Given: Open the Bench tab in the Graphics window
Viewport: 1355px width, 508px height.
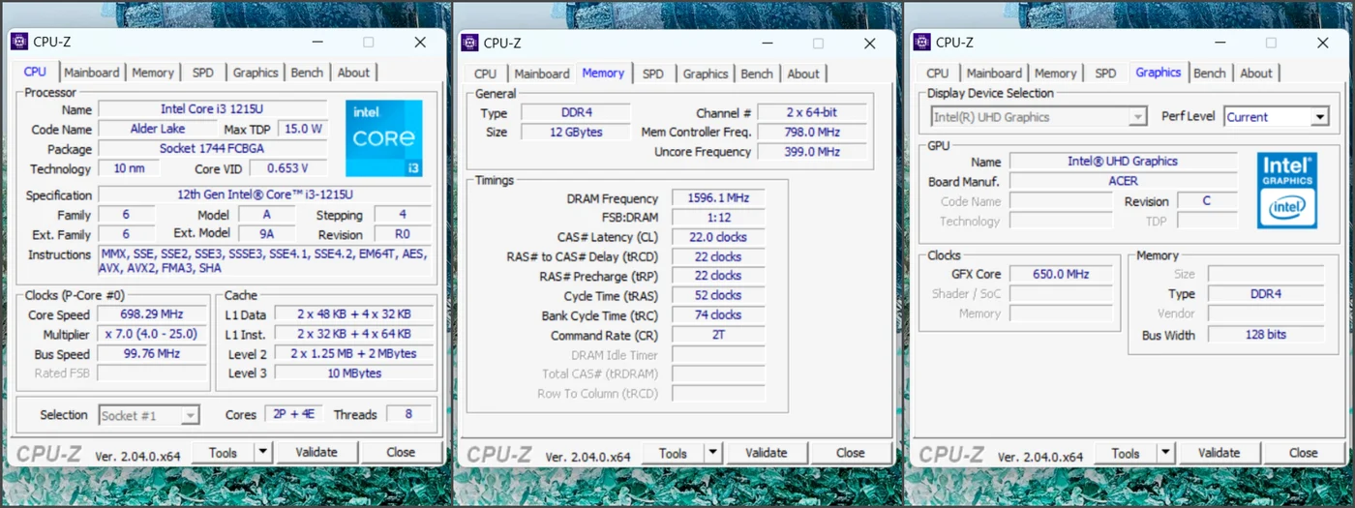Looking at the screenshot, I should coord(1210,74).
